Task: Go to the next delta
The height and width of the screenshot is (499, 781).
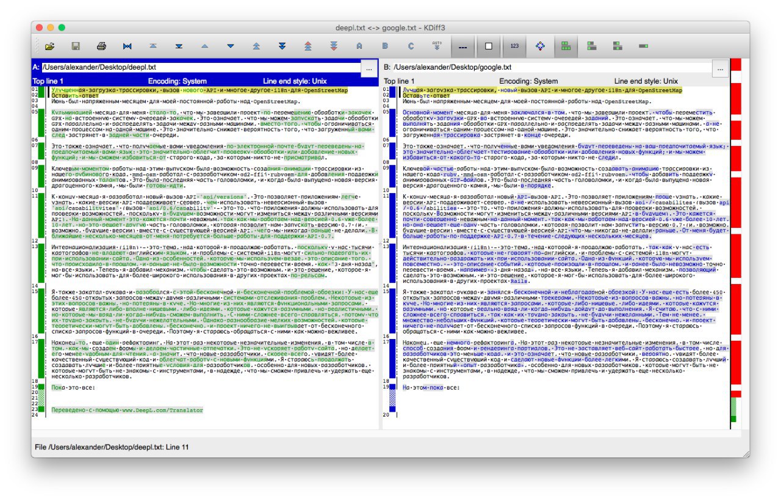Action: pos(231,46)
